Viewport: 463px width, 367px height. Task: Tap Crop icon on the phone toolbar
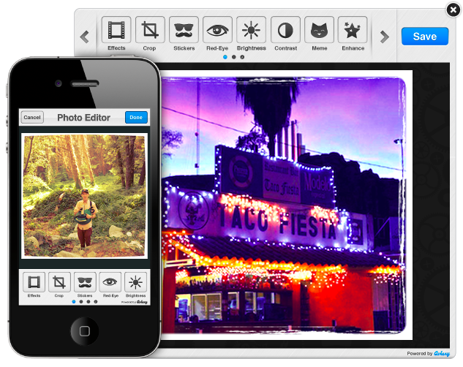coord(59,282)
